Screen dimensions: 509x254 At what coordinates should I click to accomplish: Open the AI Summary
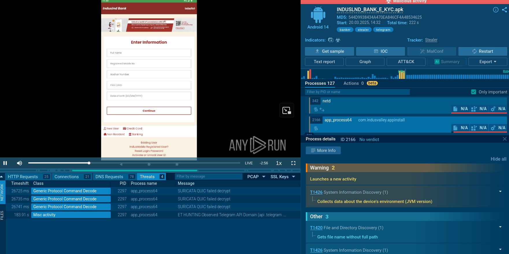[x=447, y=62]
